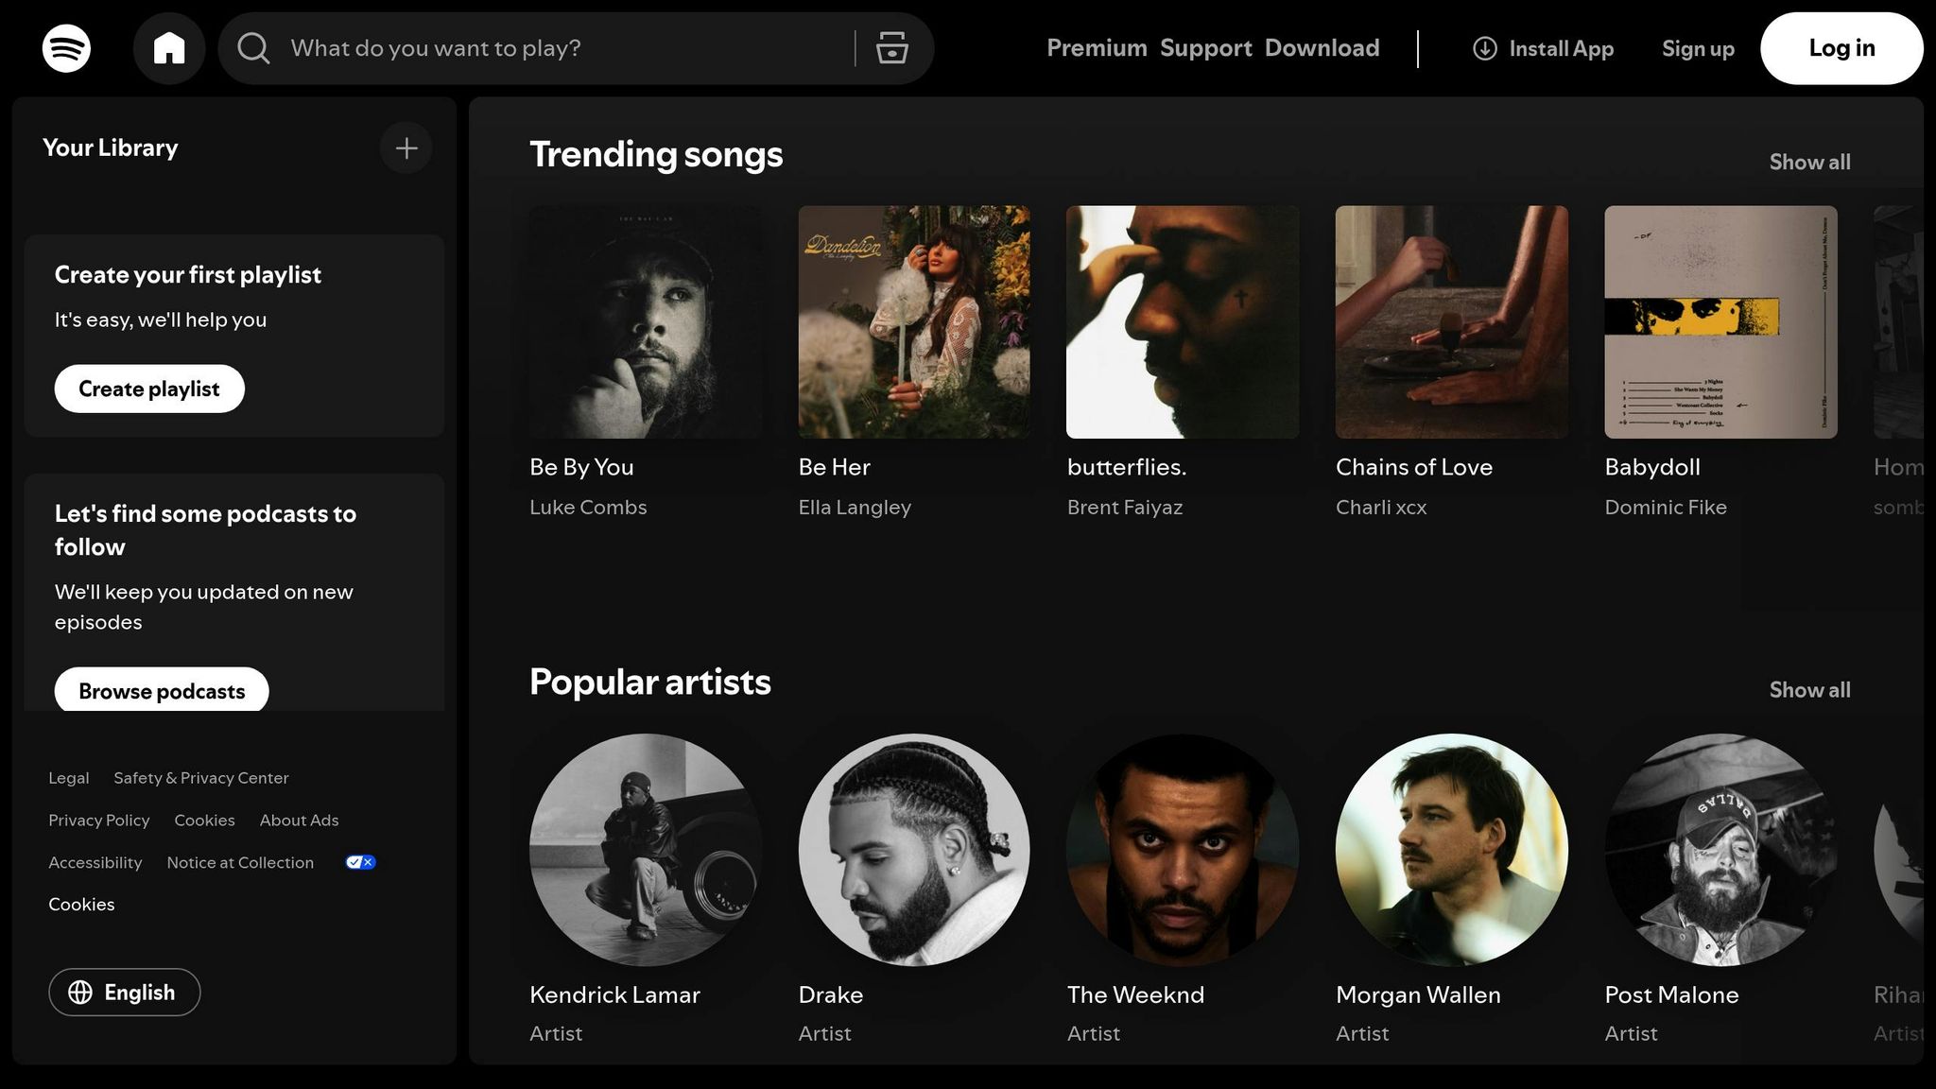Open Post Malone artist photo
Image resolution: width=1936 pixels, height=1089 pixels.
1720,850
